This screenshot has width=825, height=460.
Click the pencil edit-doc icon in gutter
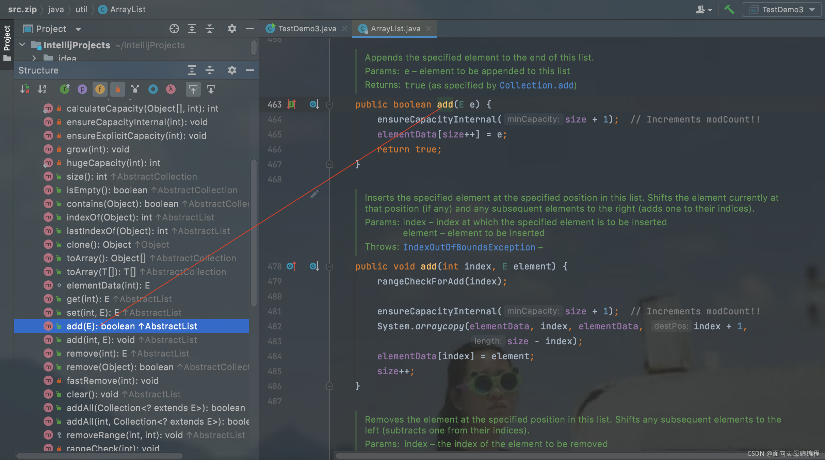(x=314, y=194)
